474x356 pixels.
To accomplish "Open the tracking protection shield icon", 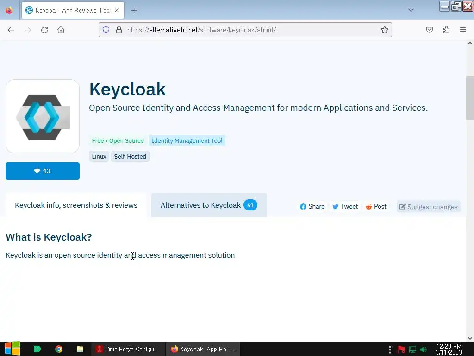I will 106,30.
